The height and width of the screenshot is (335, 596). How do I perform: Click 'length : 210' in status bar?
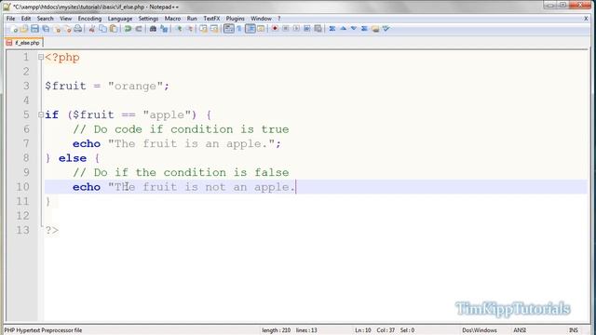[x=276, y=330]
